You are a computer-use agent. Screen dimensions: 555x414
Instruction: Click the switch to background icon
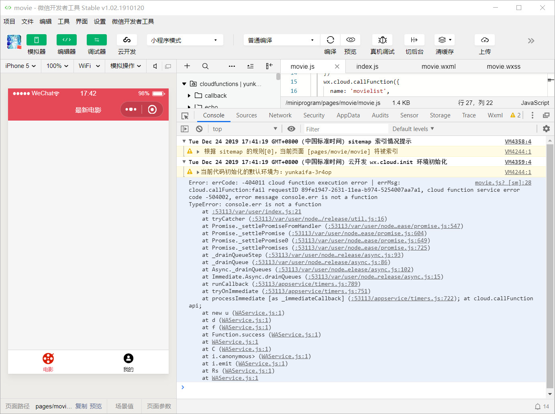coord(414,40)
